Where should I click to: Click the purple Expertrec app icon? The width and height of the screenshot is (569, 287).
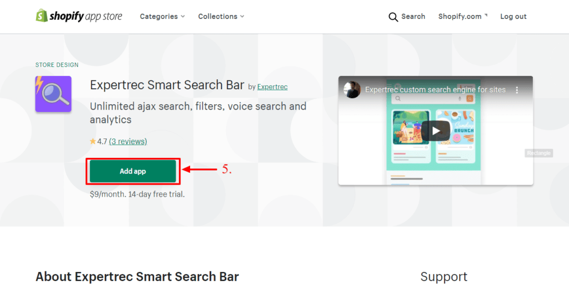pyautogui.click(x=53, y=94)
